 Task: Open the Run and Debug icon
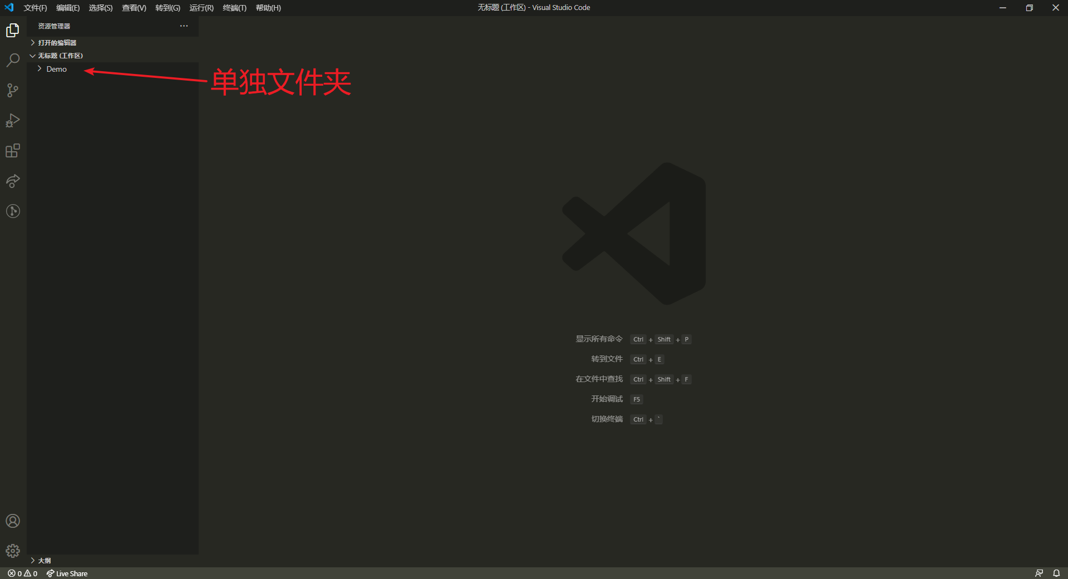[x=12, y=121]
